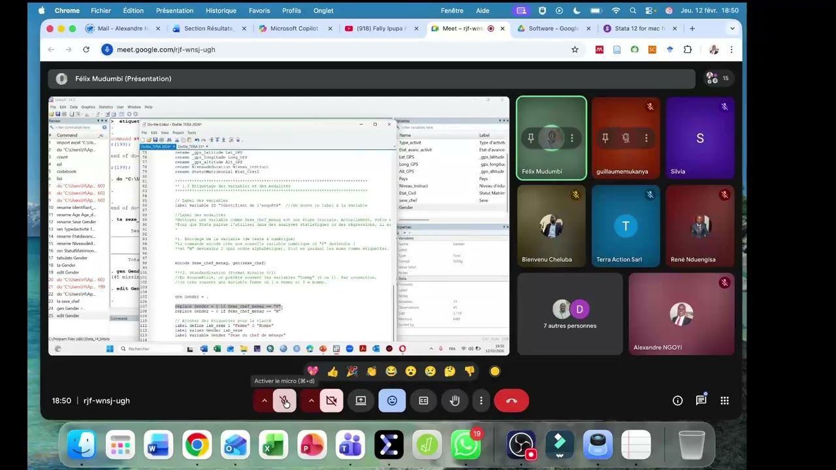The width and height of the screenshot is (836, 470).
Task: Open Meet more options three-dot menu
Action: click(481, 401)
